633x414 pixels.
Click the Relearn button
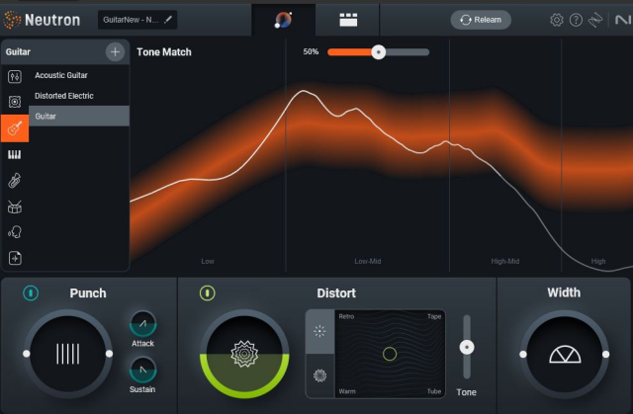pos(481,20)
